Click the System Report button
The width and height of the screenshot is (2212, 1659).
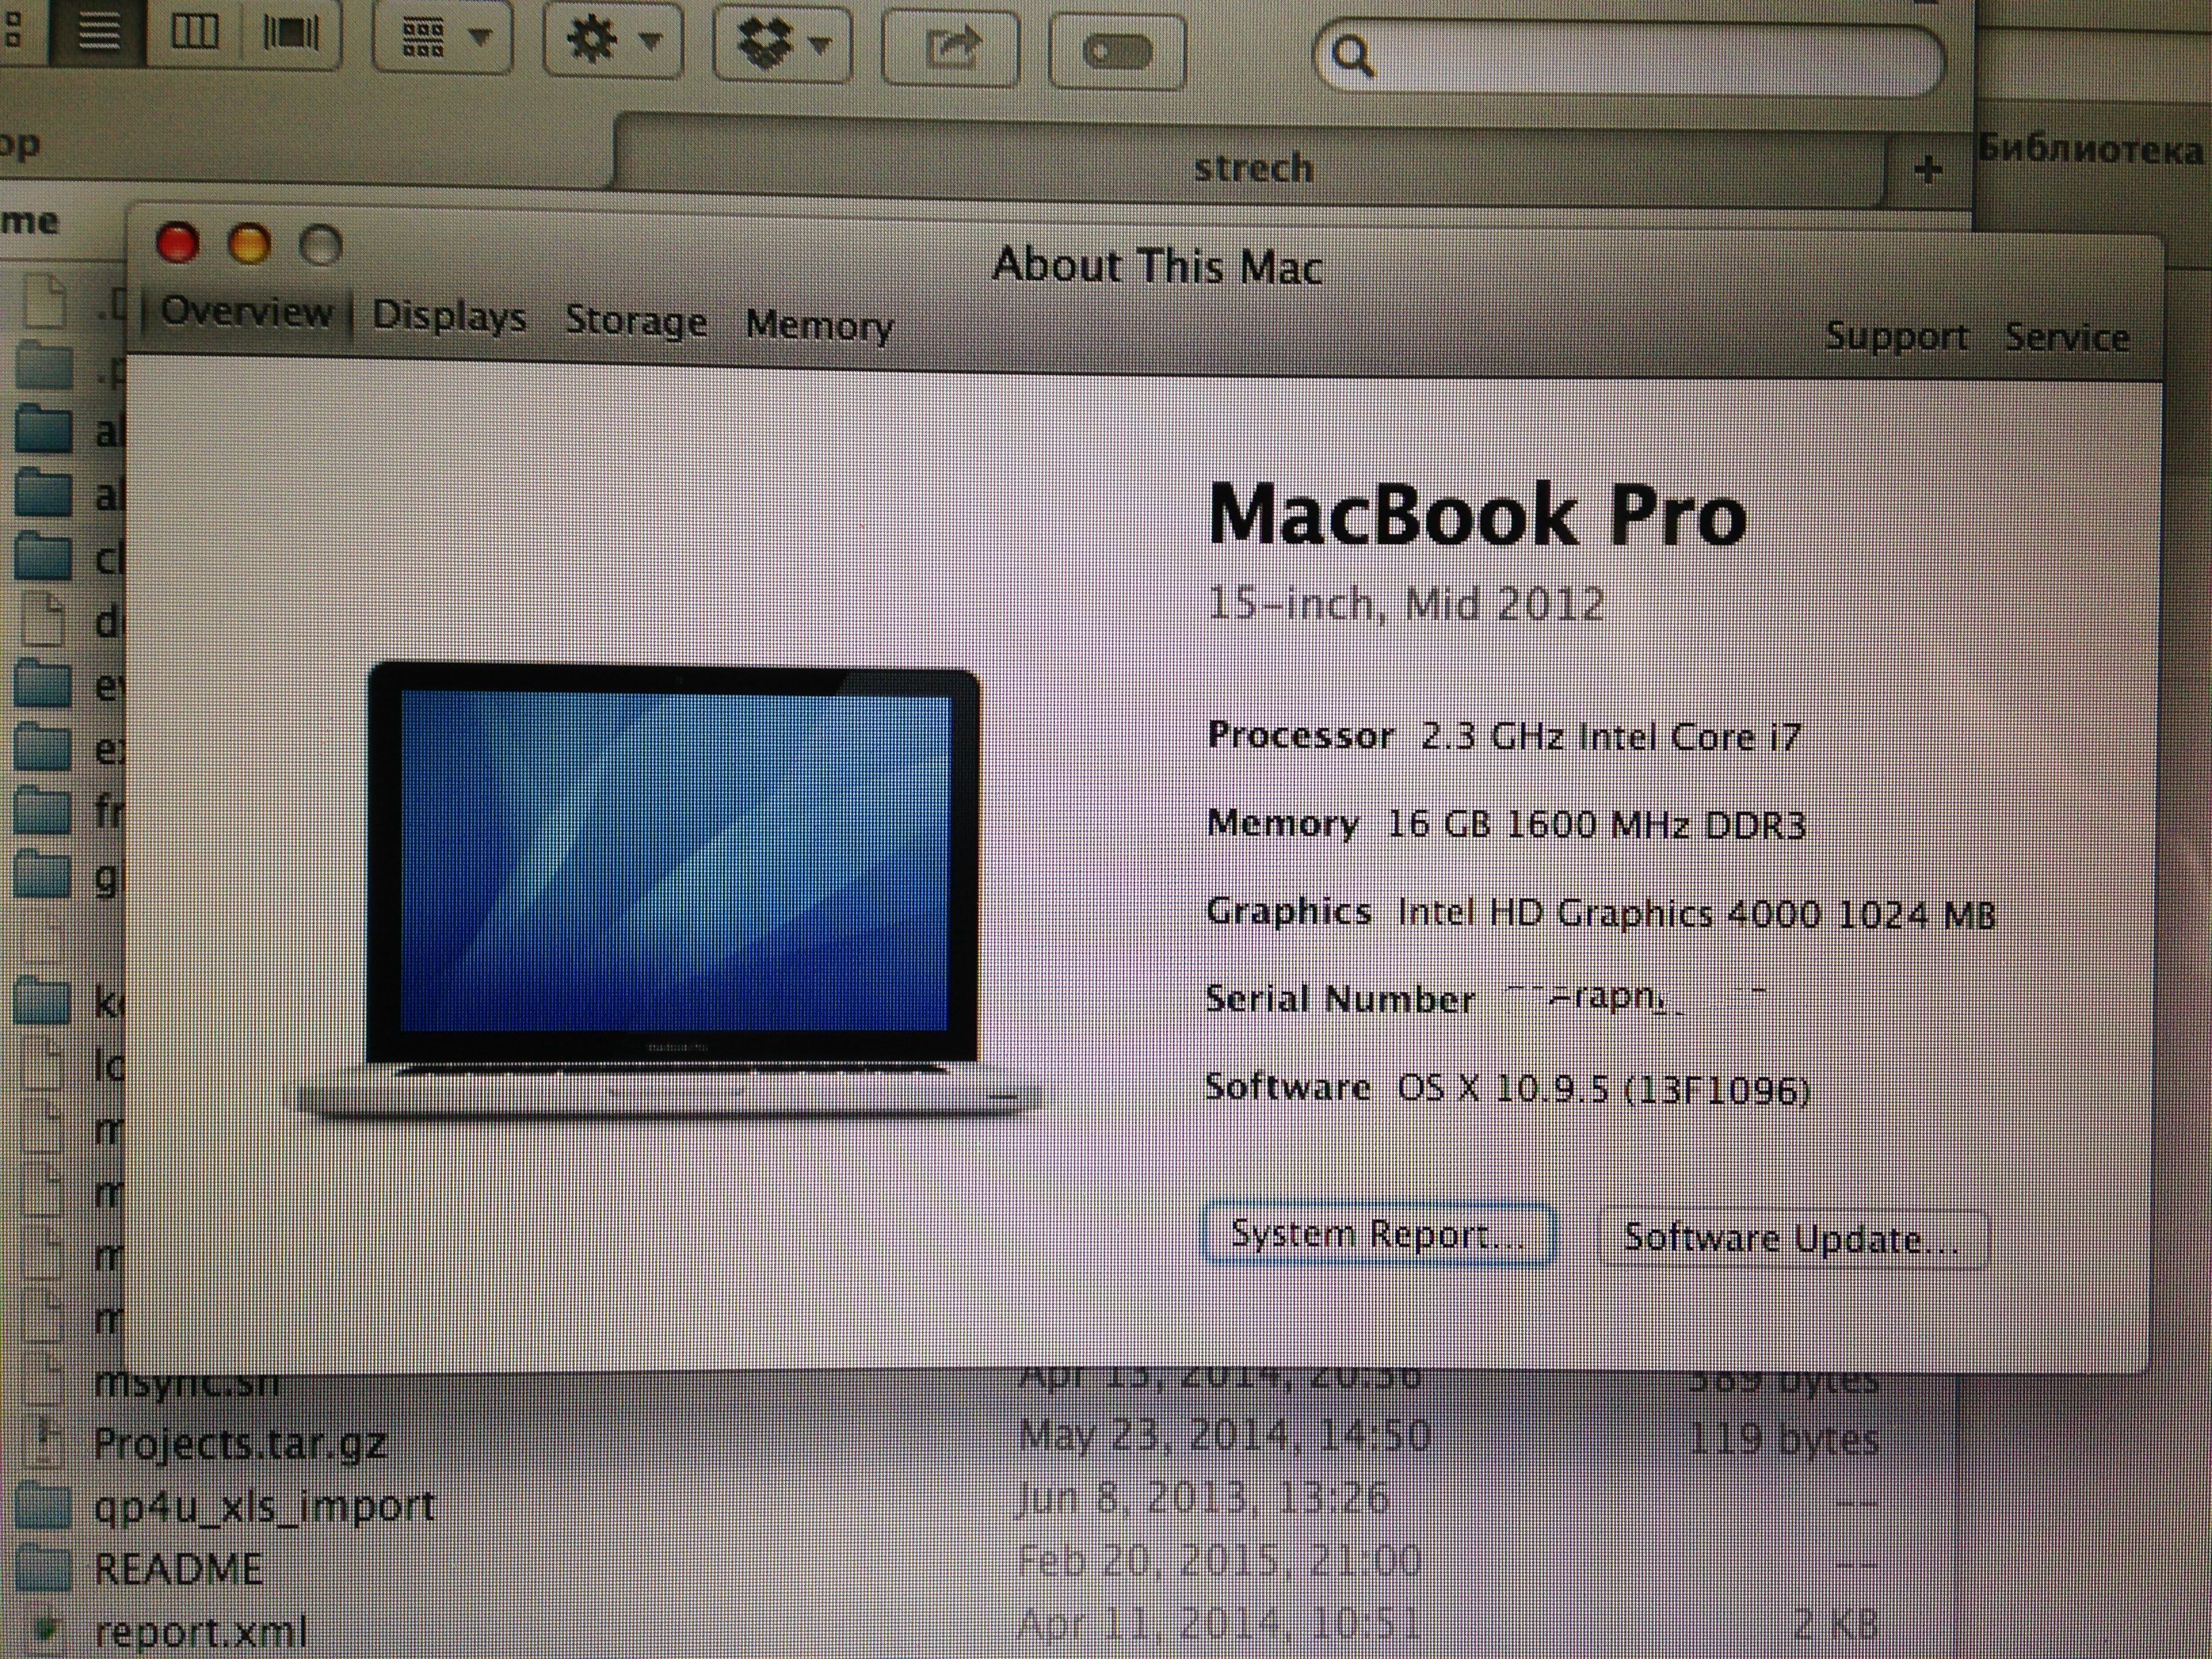click(x=1378, y=1234)
